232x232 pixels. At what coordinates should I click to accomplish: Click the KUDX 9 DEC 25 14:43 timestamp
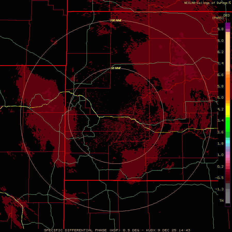pyautogui.click(x=168, y=230)
